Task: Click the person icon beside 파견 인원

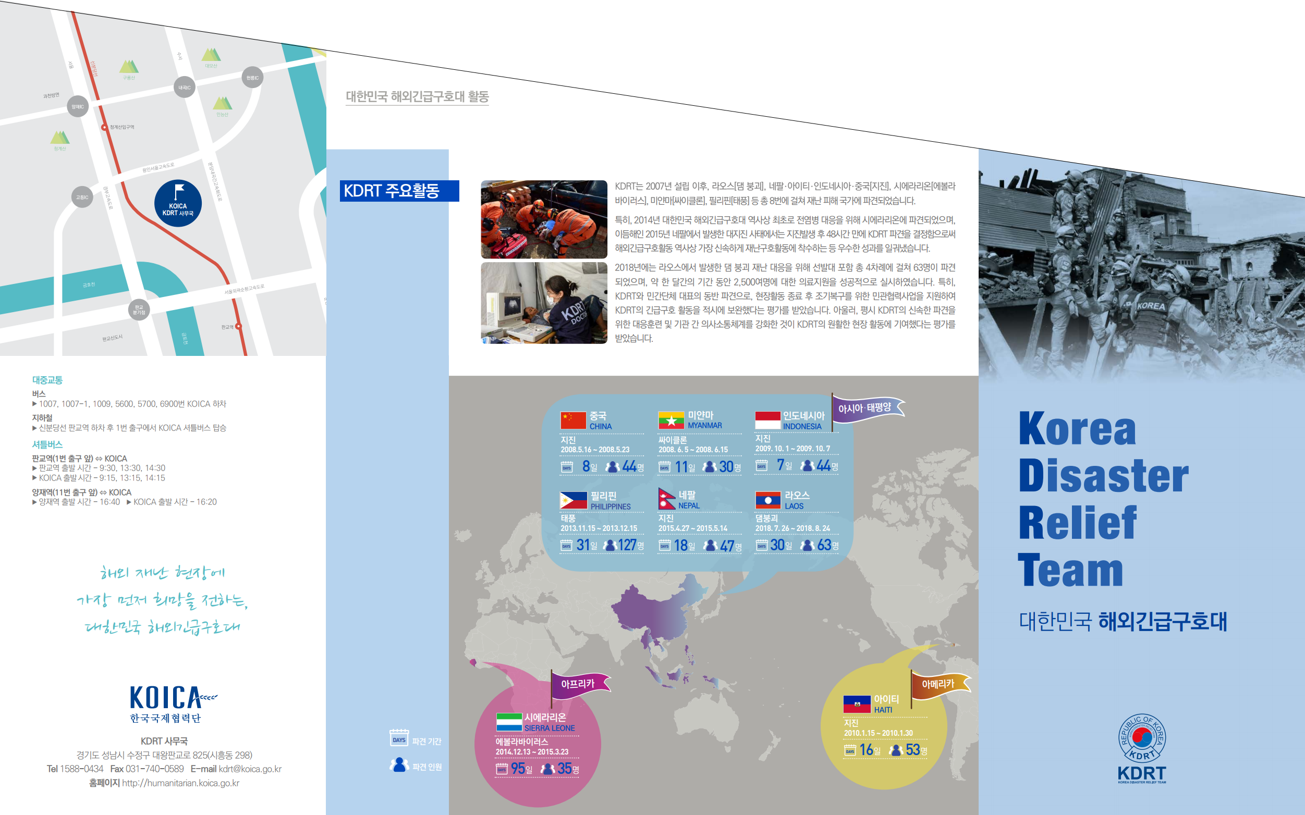Action: [x=399, y=765]
